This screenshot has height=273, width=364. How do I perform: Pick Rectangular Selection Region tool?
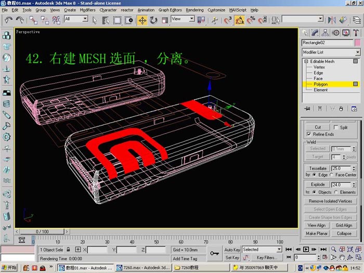(117, 20)
